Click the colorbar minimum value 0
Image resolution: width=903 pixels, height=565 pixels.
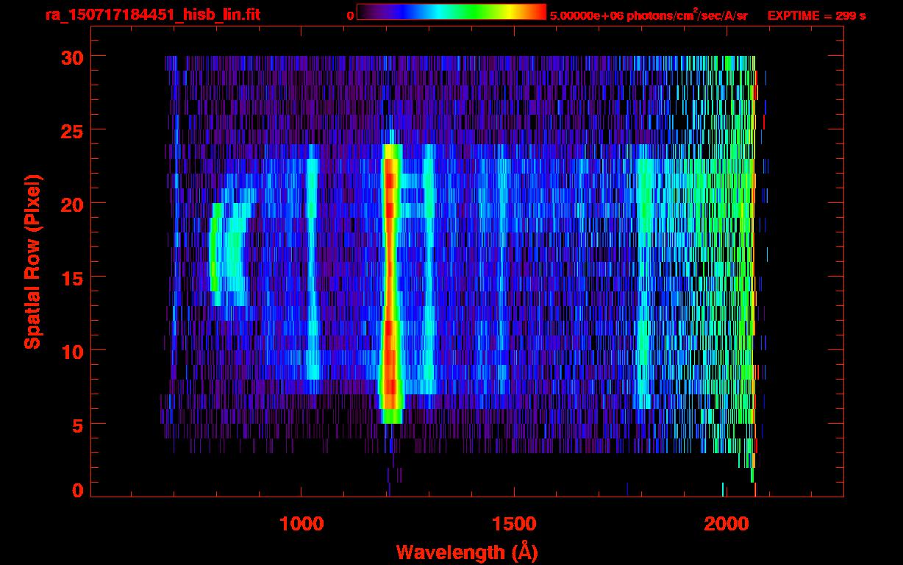tap(350, 15)
